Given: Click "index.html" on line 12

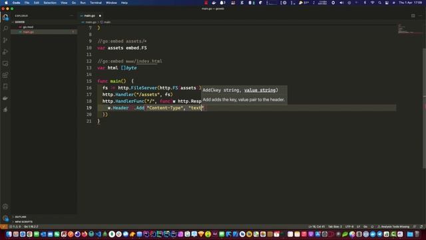Looking at the screenshot, I should tap(149, 61).
